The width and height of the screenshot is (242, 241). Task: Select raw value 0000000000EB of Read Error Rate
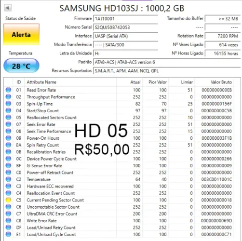(x=216, y=90)
